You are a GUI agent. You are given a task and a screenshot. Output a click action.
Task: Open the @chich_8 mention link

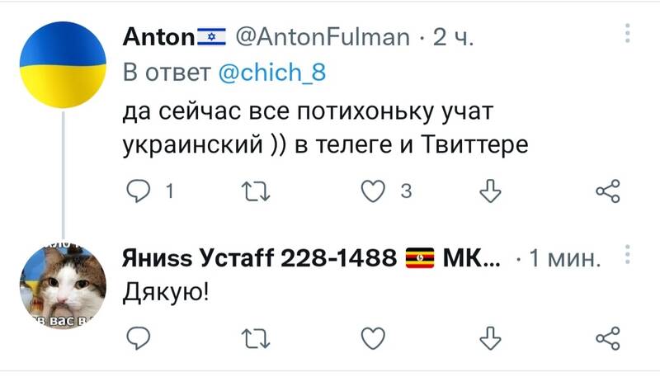click(272, 73)
